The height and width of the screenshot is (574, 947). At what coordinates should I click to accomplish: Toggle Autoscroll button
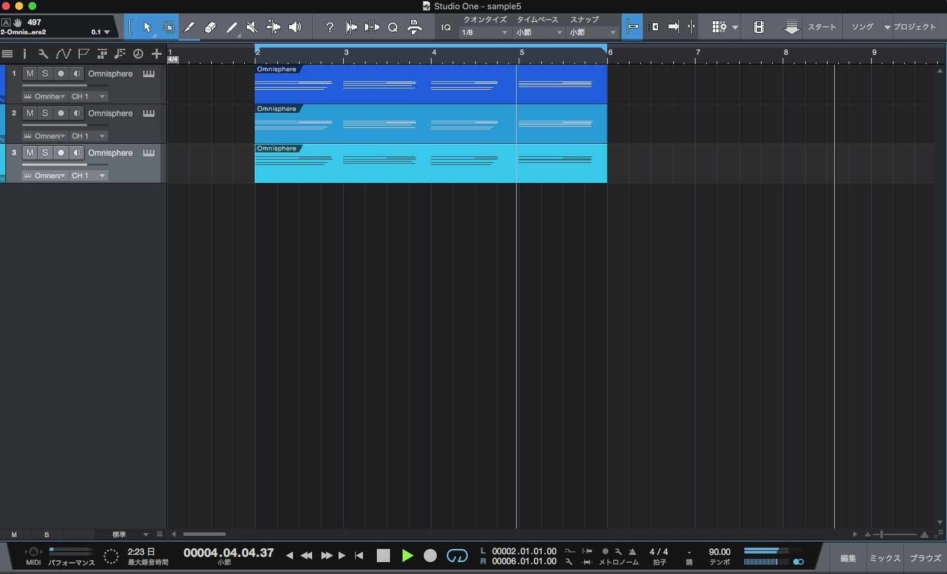(653, 27)
